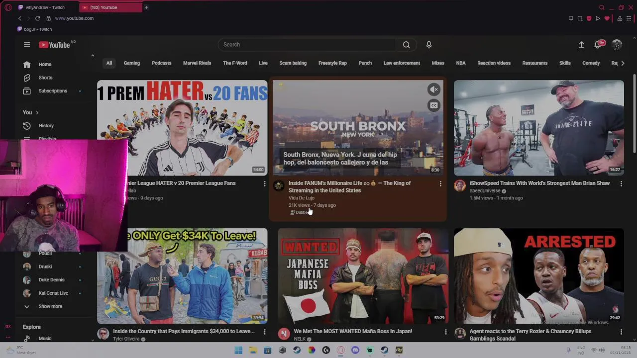Open the account avatar menu
Viewport: 637px width, 358px height.
(x=617, y=45)
